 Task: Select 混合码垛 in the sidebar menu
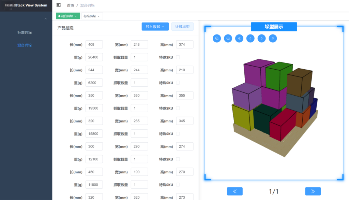tap(25, 45)
